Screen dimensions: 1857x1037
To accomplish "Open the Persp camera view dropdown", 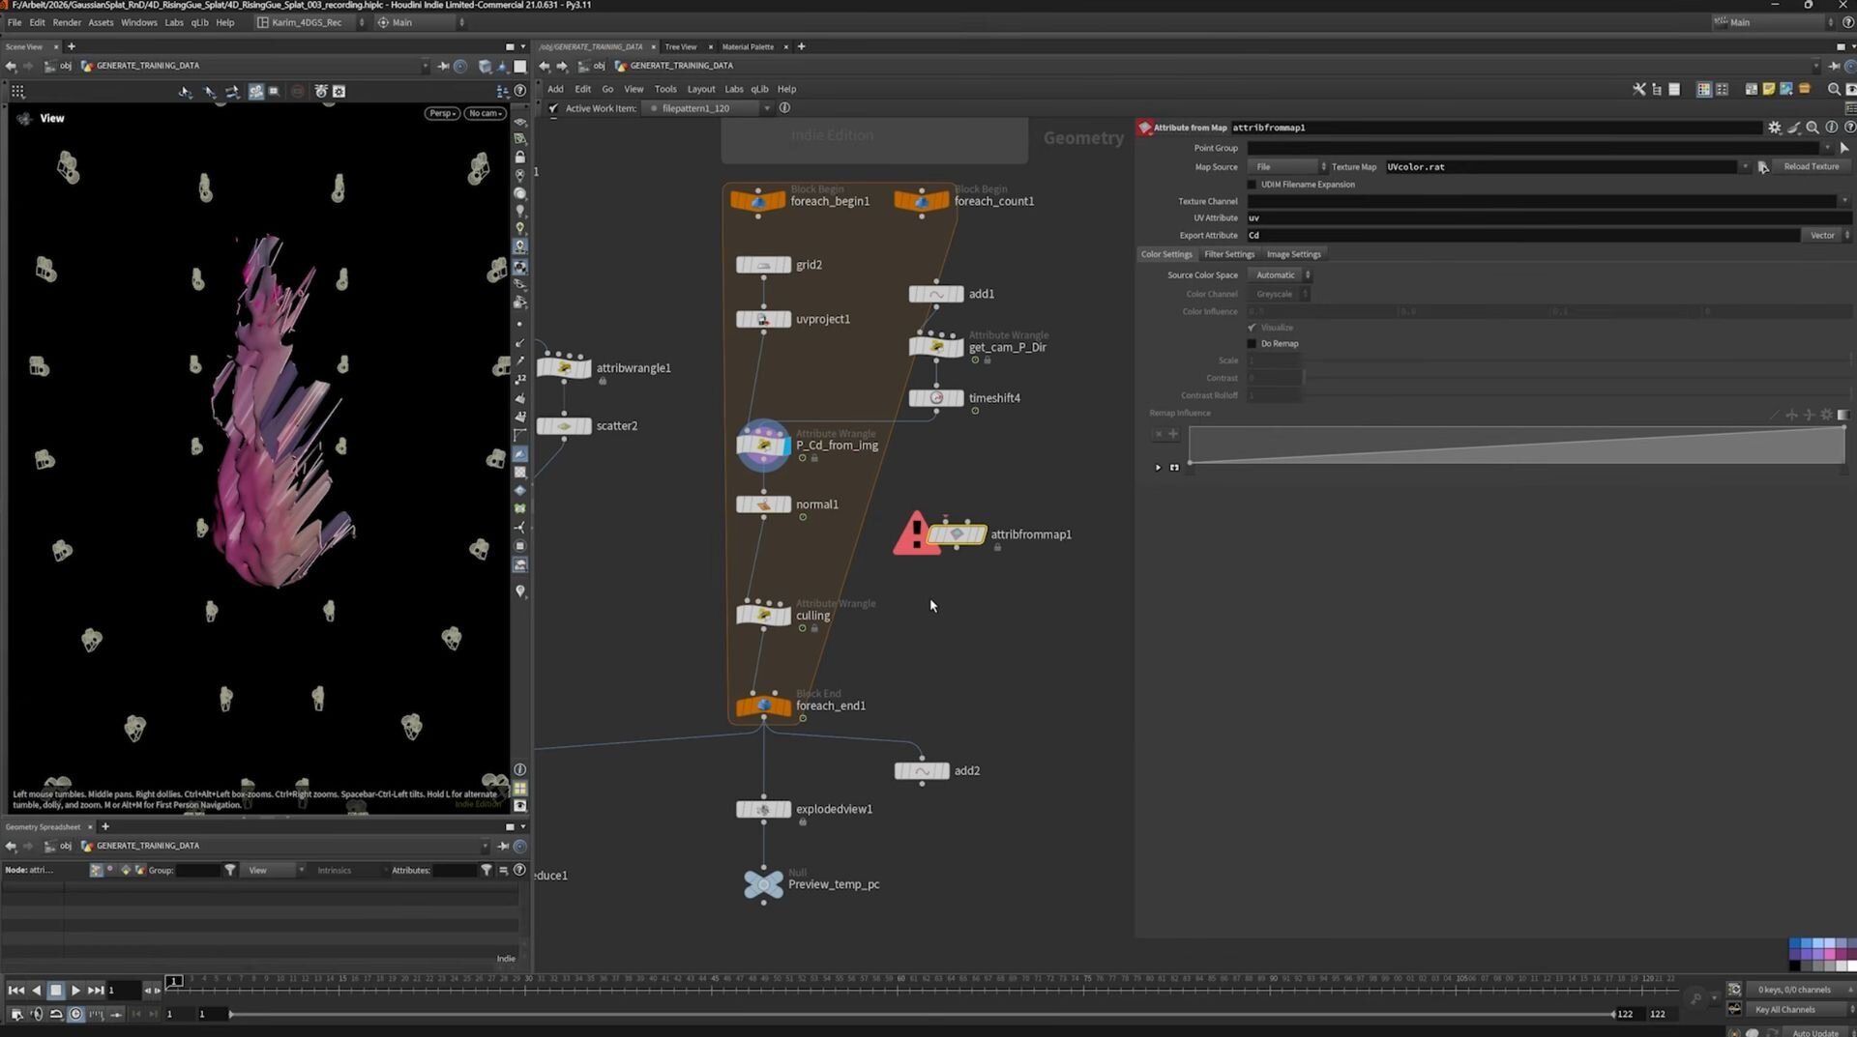I will pos(442,113).
